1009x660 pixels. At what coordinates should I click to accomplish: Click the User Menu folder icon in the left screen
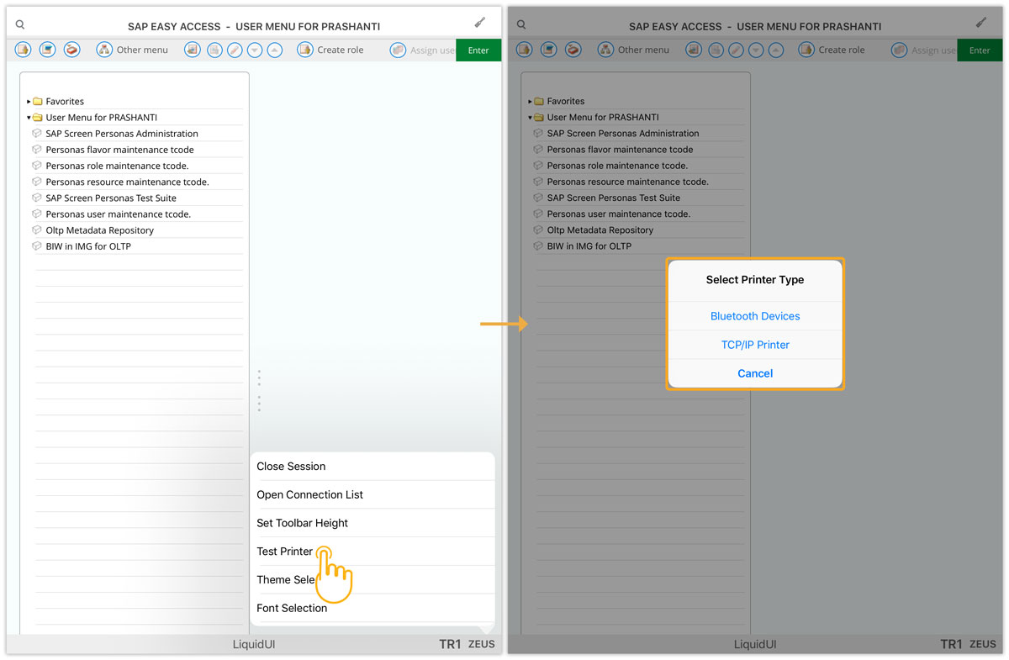click(x=38, y=118)
